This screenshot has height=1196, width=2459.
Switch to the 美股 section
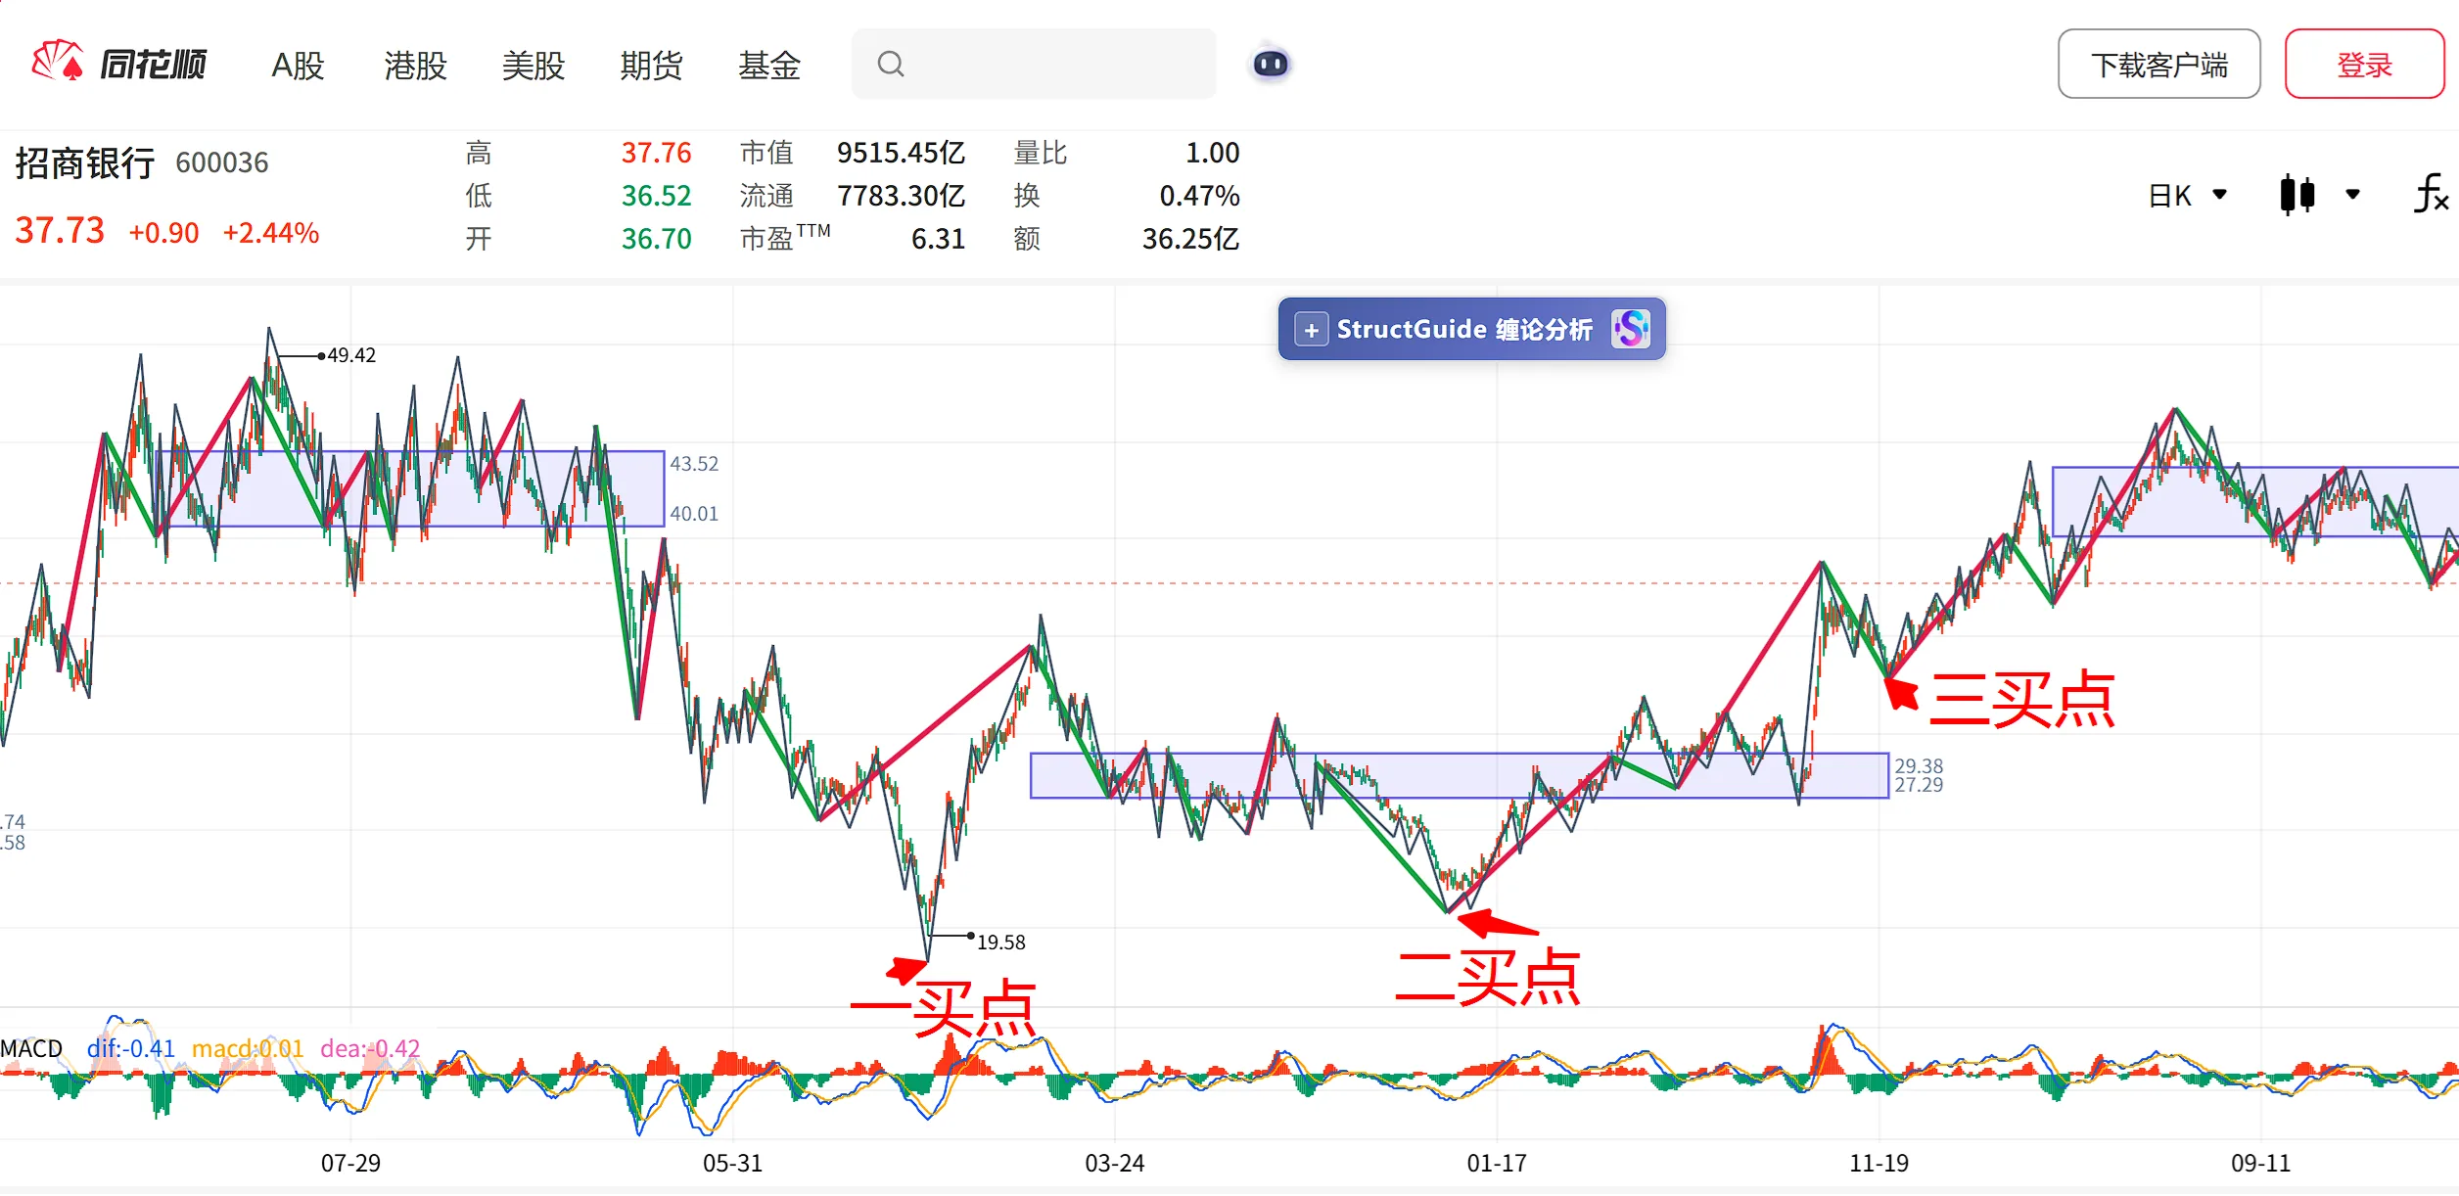coord(534,66)
